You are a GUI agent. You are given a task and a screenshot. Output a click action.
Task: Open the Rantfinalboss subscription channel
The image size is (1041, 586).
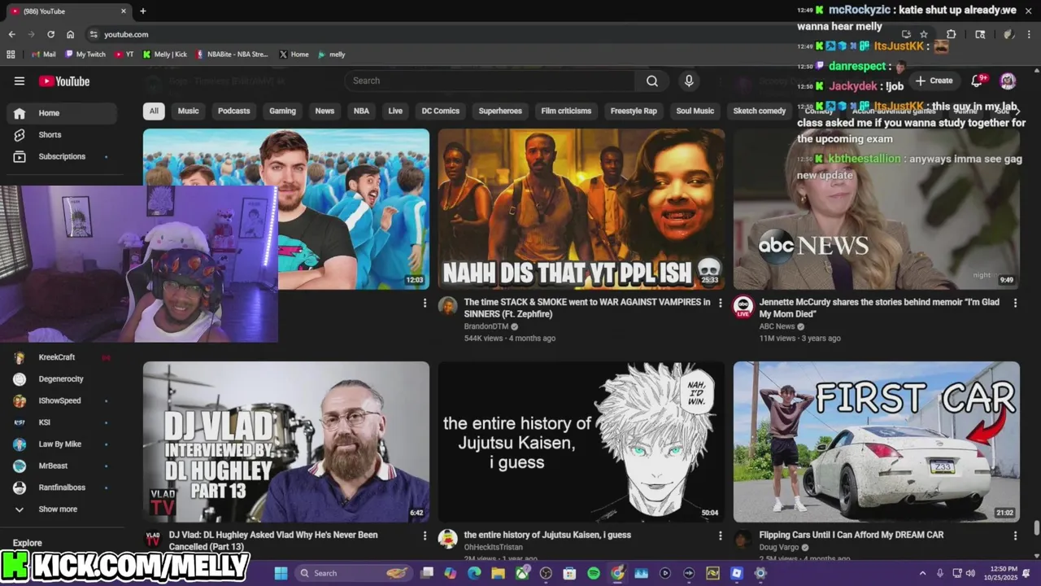[62, 488]
